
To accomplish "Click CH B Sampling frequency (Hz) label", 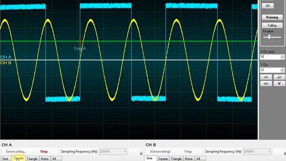I will click(x=223, y=152).
